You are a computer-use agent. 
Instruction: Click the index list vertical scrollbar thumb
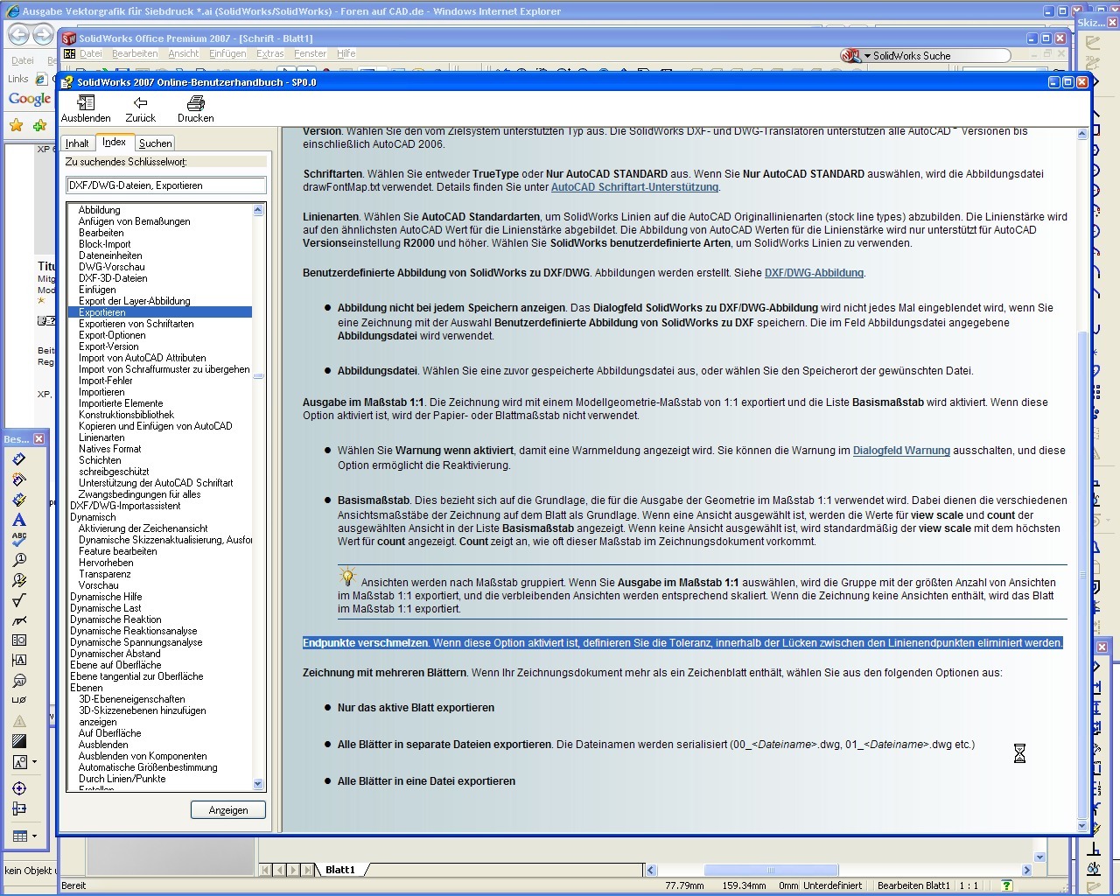[258, 376]
